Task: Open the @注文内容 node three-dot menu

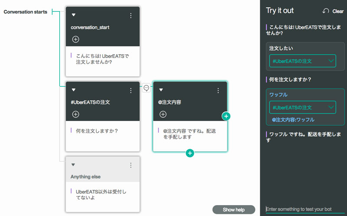Action: pyautogui.click(x=218, y=90)
